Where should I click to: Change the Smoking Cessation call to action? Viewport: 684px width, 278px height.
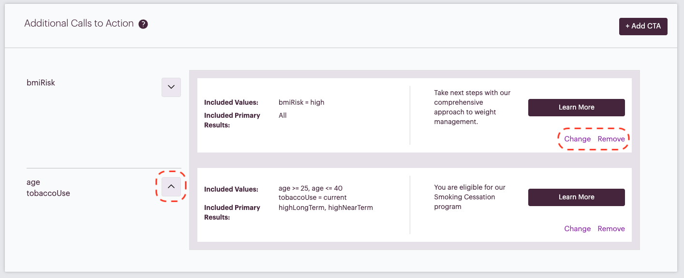pyautogui.click(x=577, y=229)
